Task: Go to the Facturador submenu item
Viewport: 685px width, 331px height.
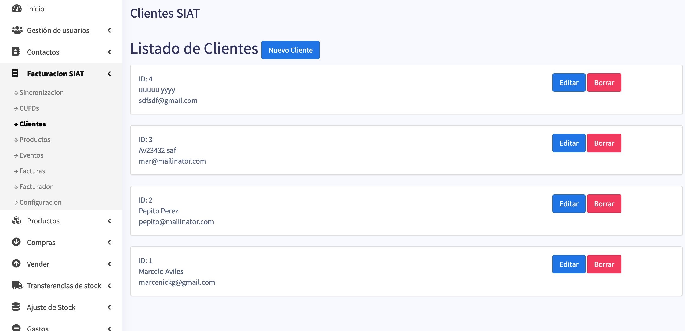Action: [x=36, y=187]
